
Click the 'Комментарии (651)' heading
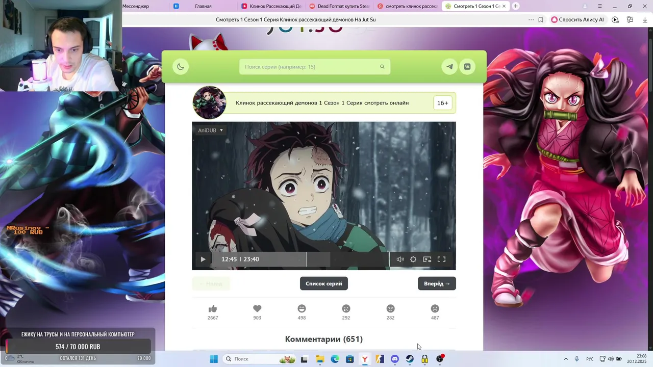coord(324,339)
